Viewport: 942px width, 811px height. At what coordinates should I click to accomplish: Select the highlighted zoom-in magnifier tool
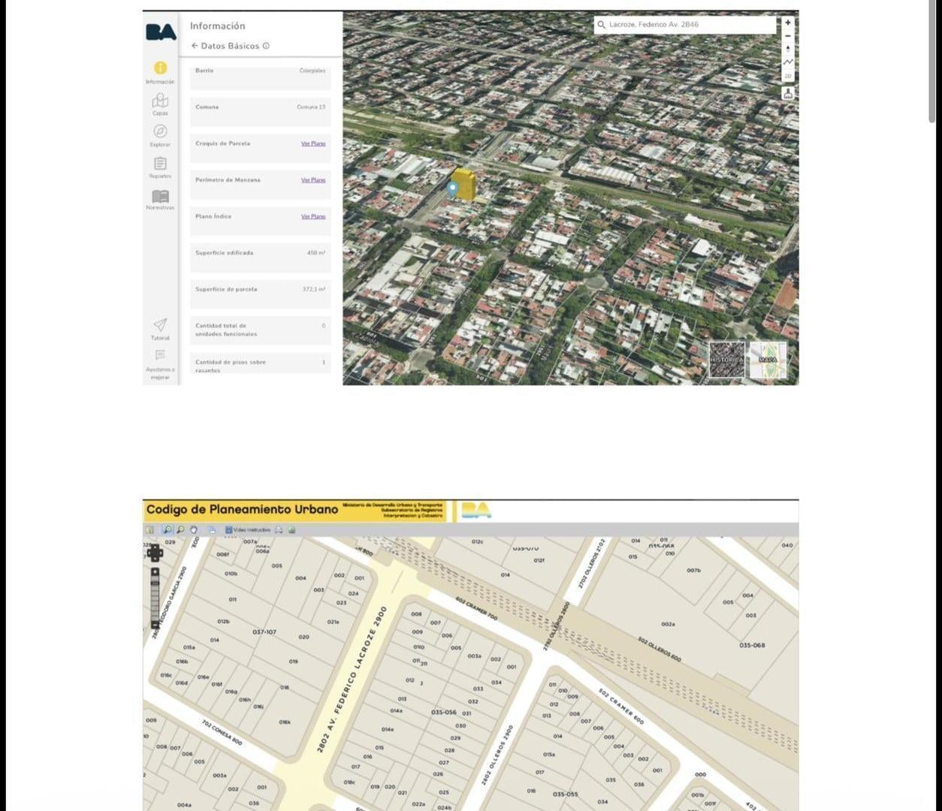coord(168,529)
